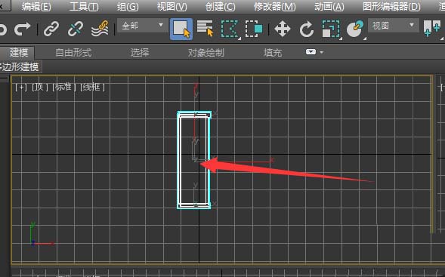The height and width of the screenshot is (277, 445).
Task: Expand the ribbon display options dropdown
Action: [314, 52]
